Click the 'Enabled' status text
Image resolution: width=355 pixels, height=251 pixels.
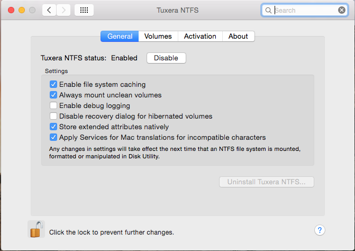[124, 58]
